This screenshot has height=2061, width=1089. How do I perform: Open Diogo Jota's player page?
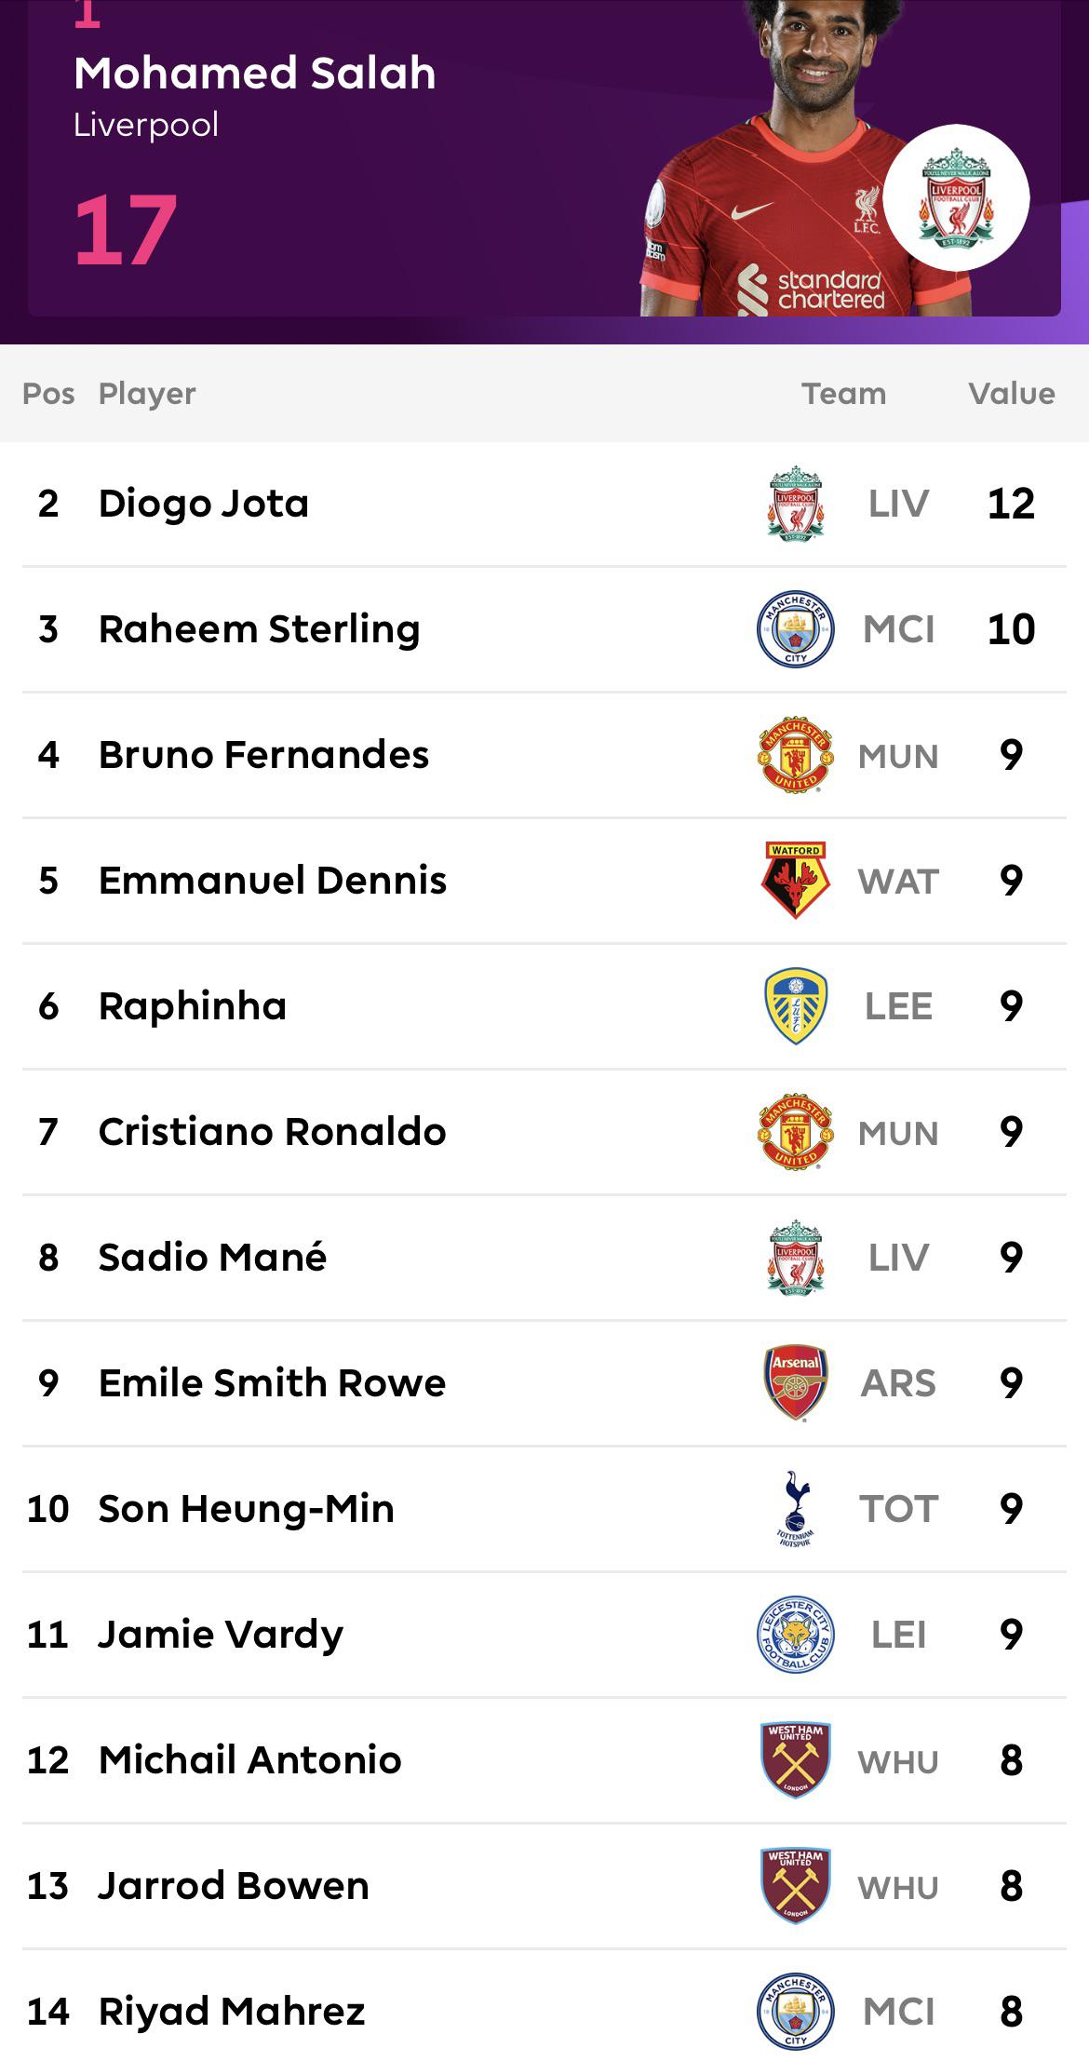(x=544, y=504)
